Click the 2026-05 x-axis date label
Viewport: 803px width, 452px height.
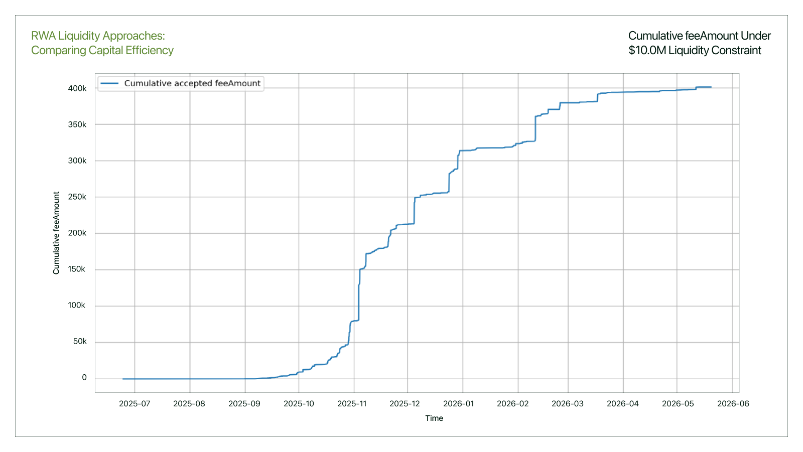tap(678, 404)
